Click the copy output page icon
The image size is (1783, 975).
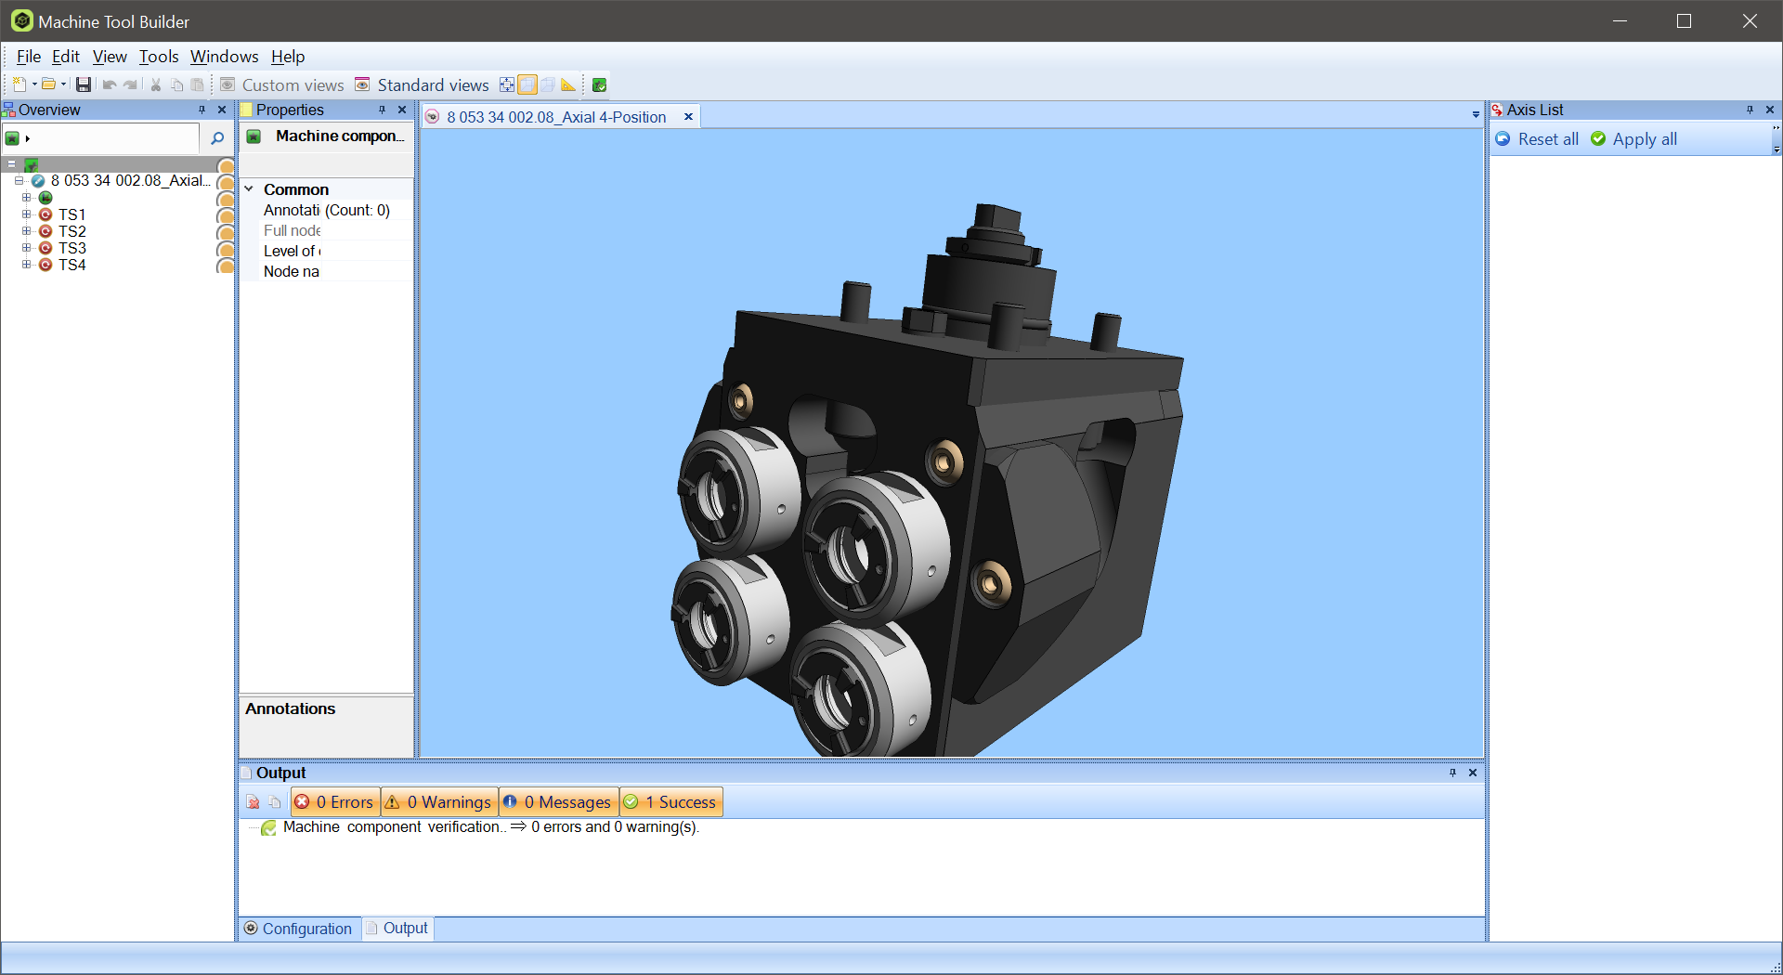point(275,802)
